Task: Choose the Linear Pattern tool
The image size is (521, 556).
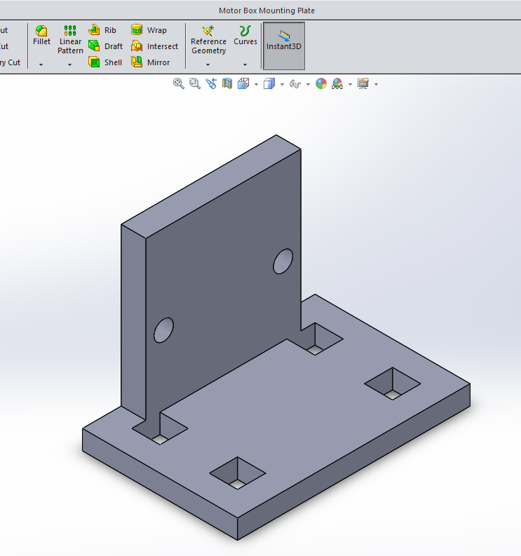Action: tap(70, 40)
